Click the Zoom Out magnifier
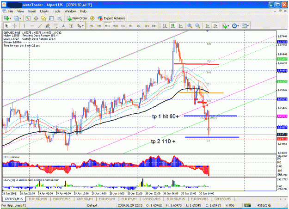The height and width of the screenshot is (209, 289). click(x=197, y=26)
